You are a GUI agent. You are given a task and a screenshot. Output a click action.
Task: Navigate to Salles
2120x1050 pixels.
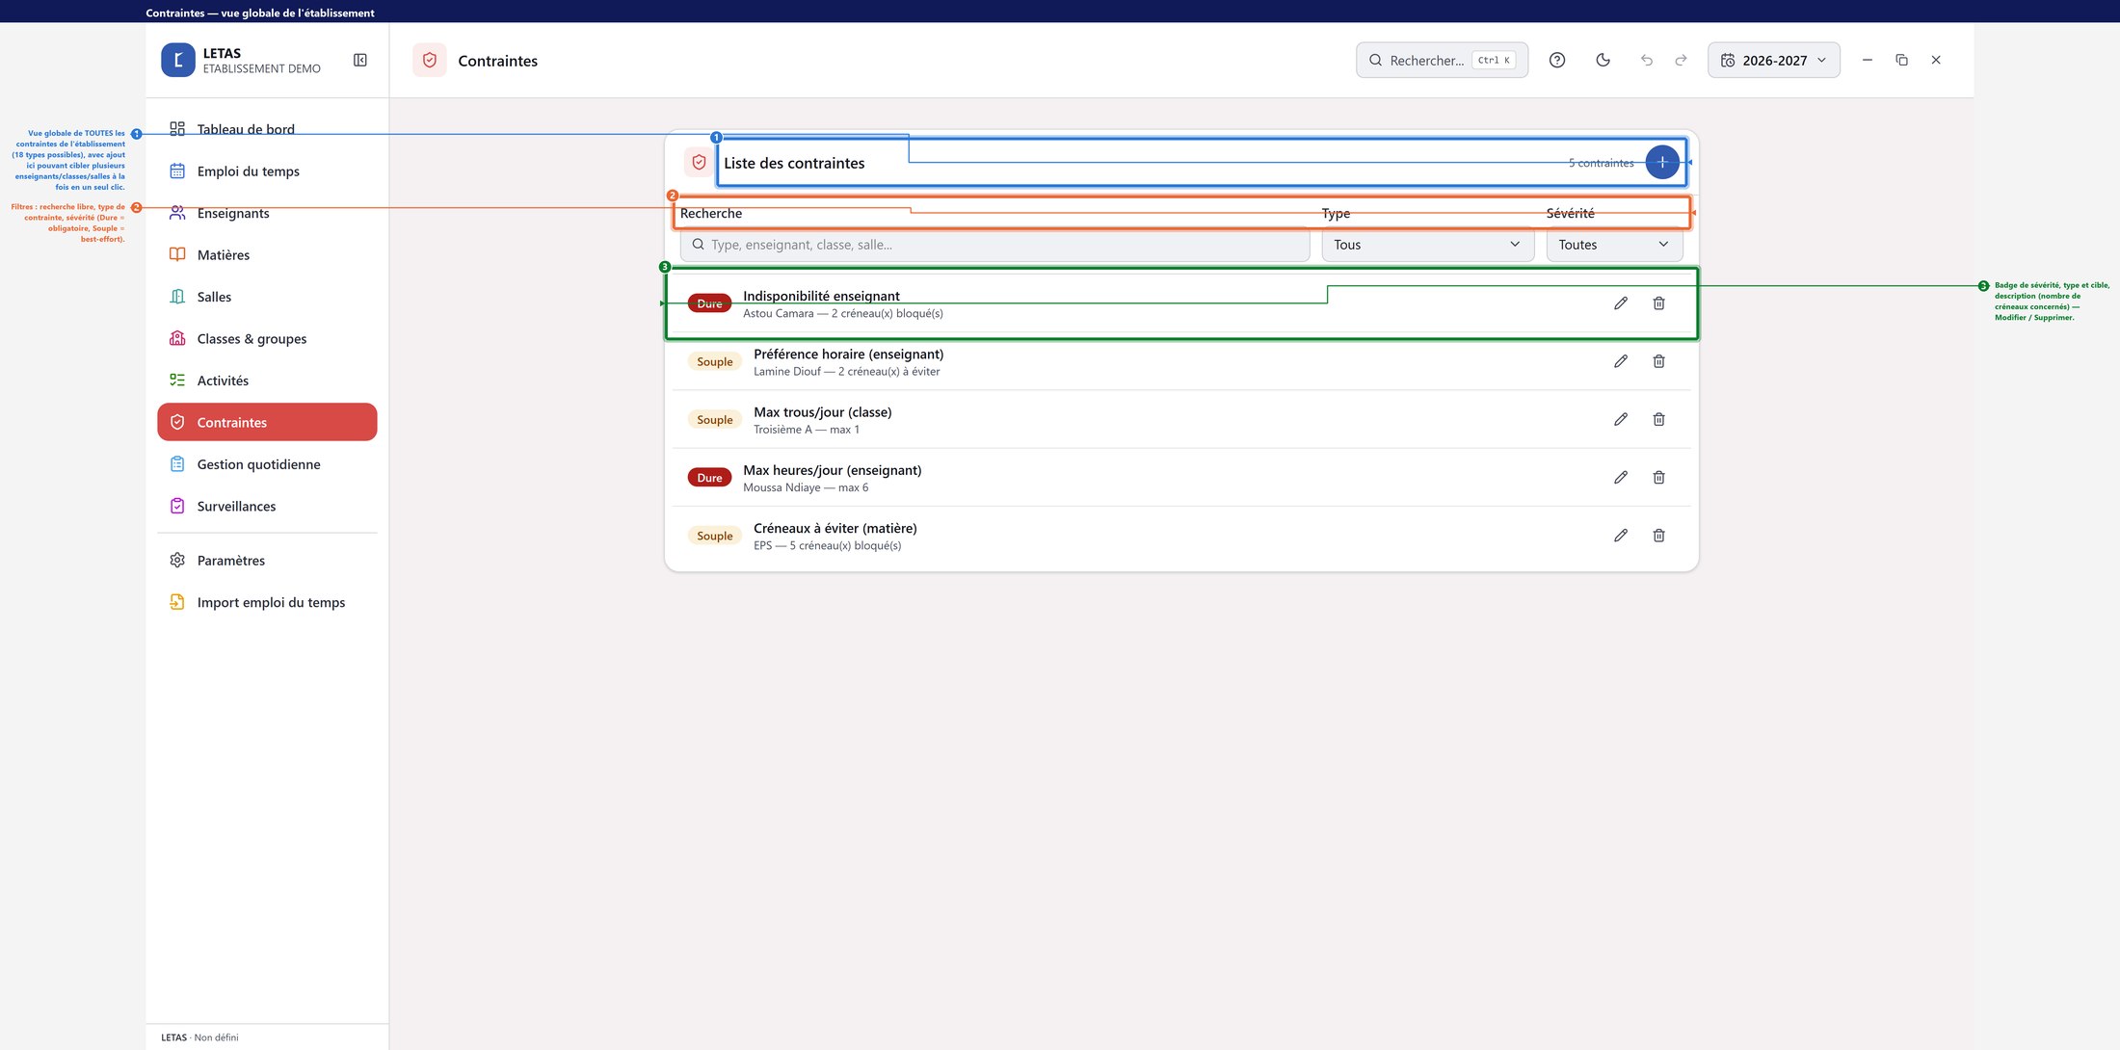[x=267, y=297]
